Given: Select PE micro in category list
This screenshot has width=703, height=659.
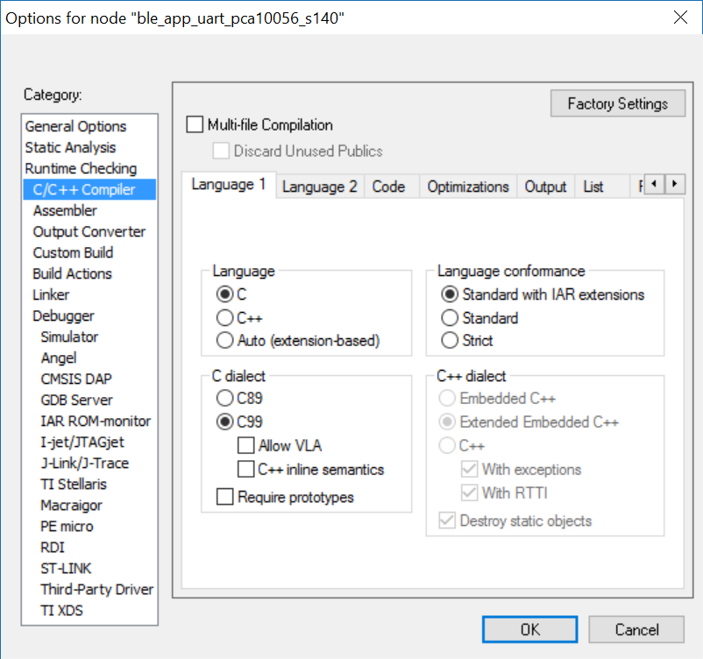Looking at the screenshot, I should point(89,527).
